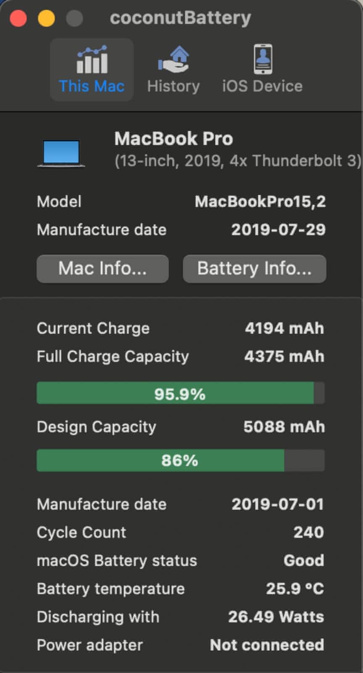Click the This Mac chart icon
The height and width of the screenshot is (673, 363).
(92, 60)
